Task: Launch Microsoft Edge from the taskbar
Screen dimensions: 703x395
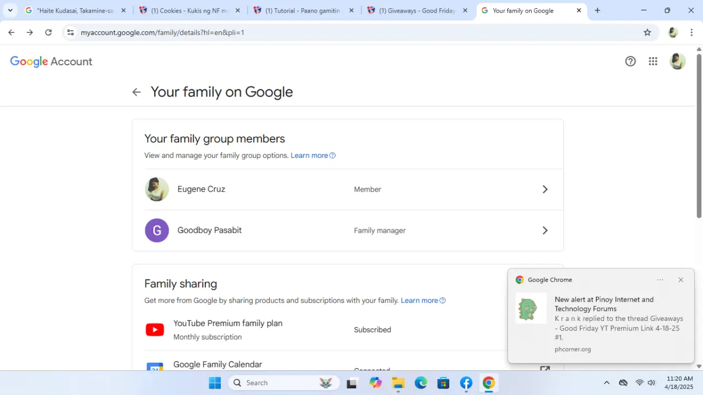Action: tap(421, 383)
